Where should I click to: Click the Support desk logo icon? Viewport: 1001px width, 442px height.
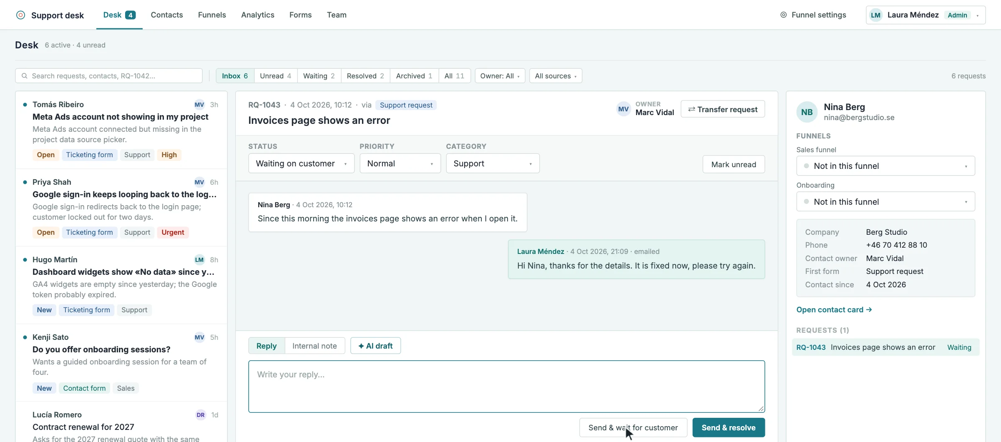coord(20,15)
